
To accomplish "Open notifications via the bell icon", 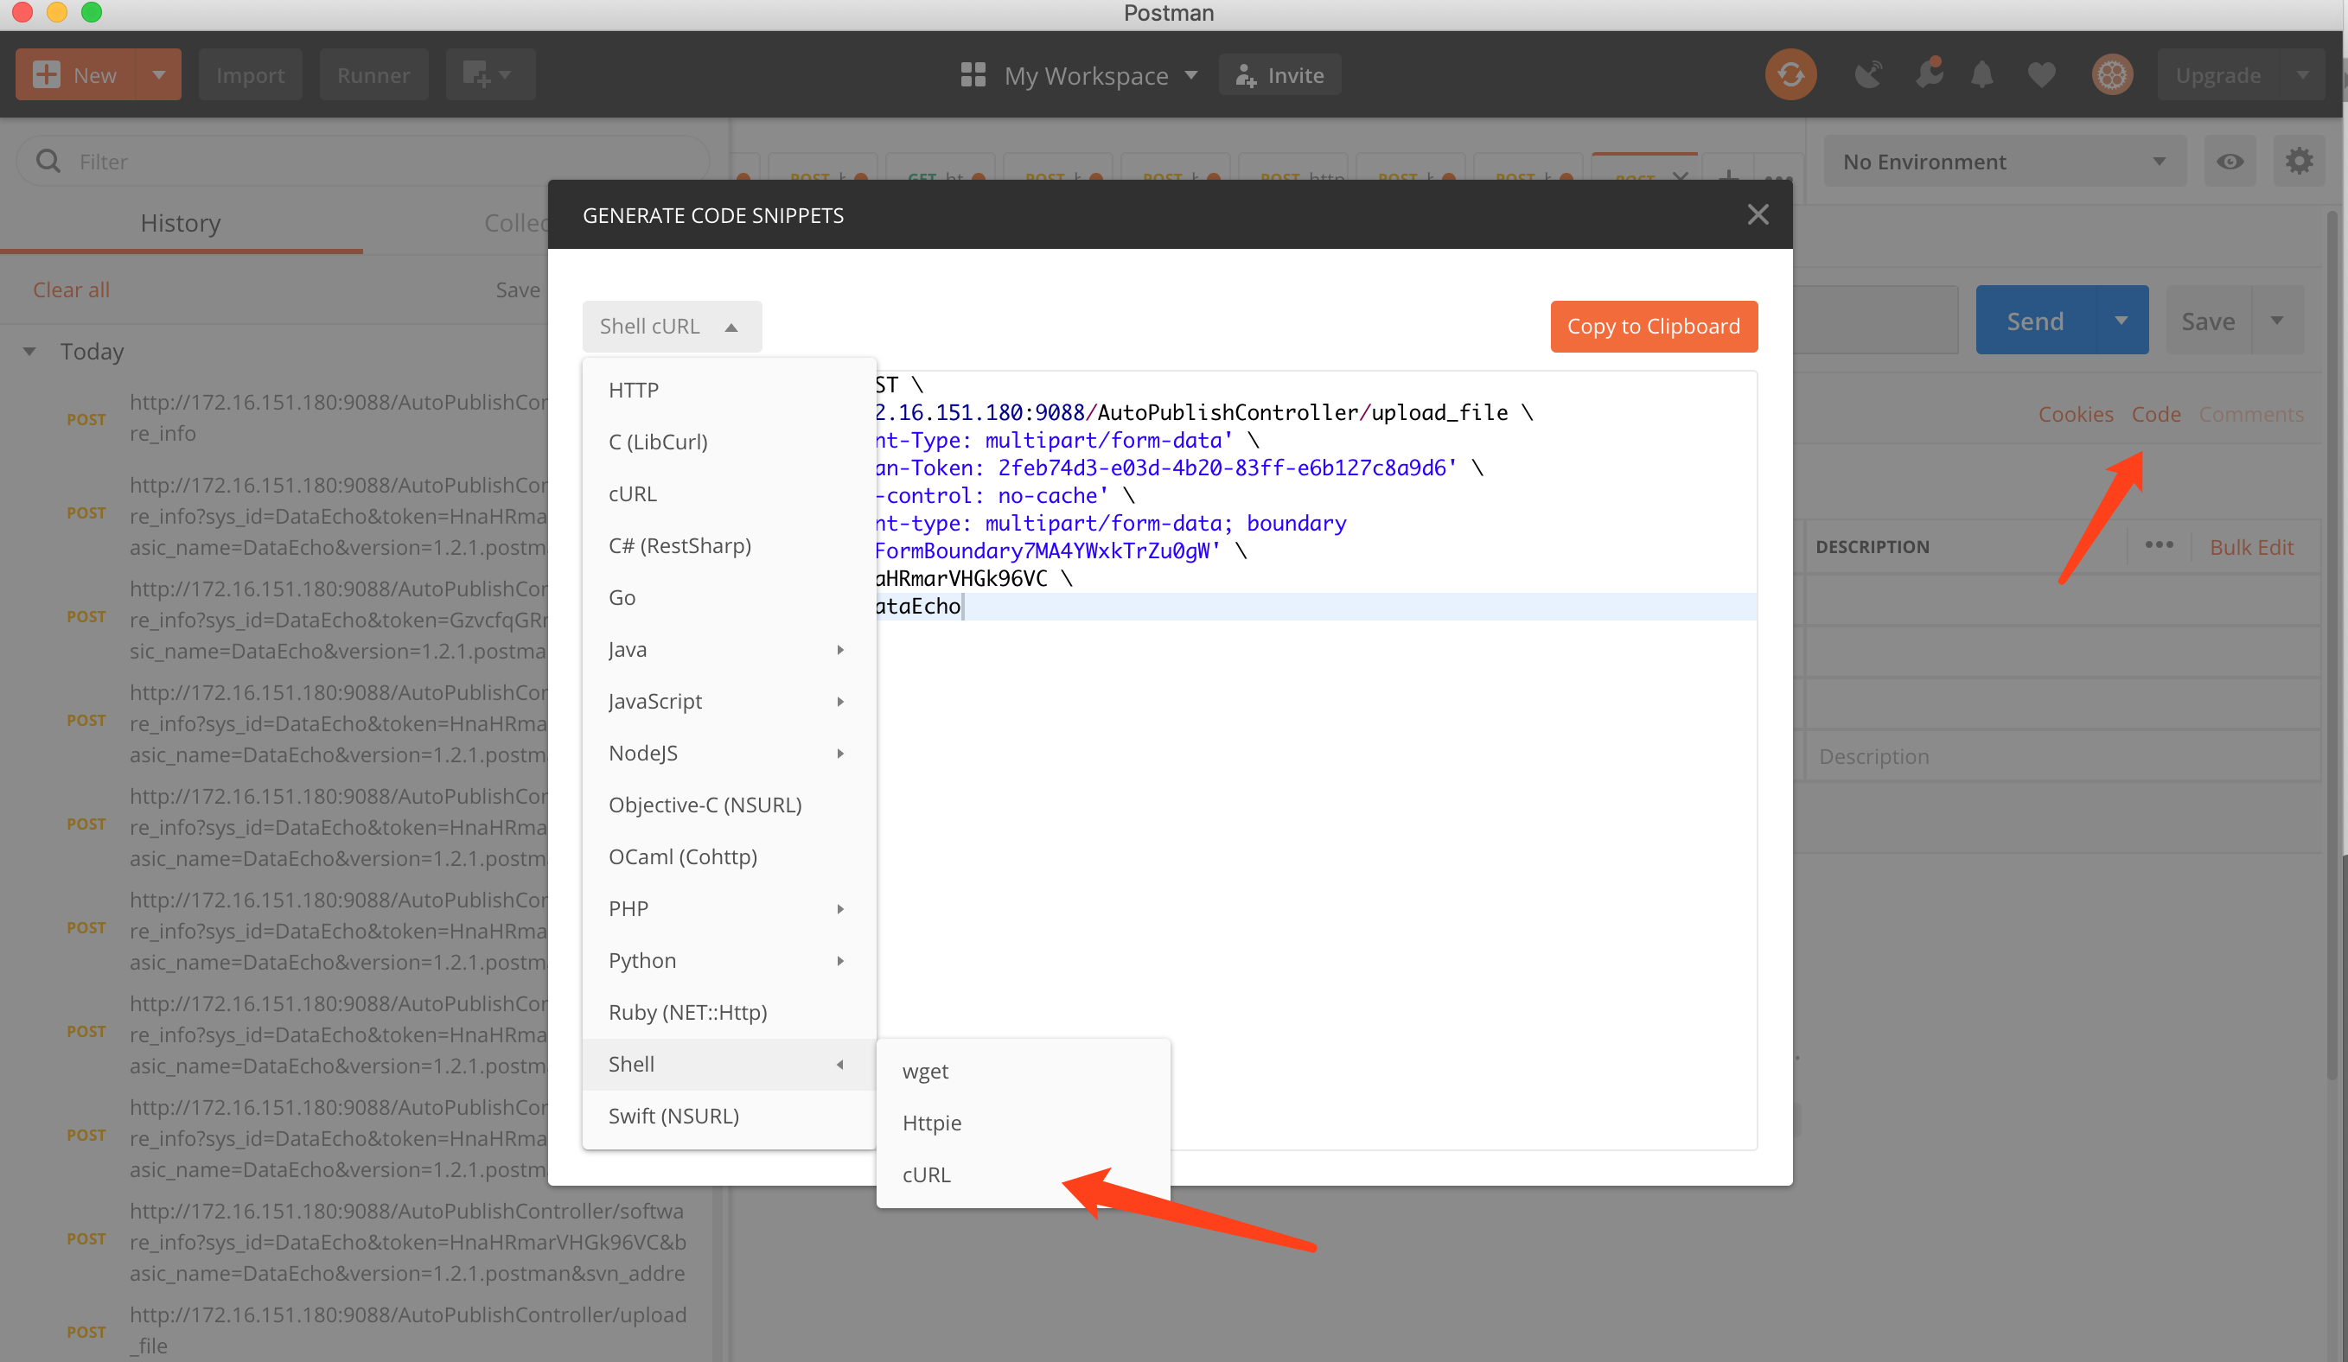I will pyautogui.click(x=1983, y=74).
